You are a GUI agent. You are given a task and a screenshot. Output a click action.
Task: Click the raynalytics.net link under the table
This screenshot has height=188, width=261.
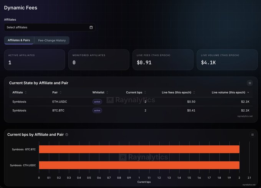pyautogui.click(x=245, y=116)
